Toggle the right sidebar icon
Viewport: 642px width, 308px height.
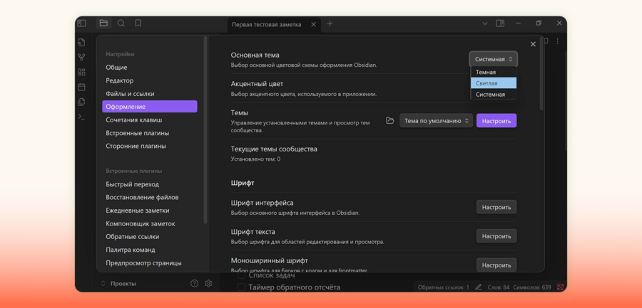[x=500, y=23]
